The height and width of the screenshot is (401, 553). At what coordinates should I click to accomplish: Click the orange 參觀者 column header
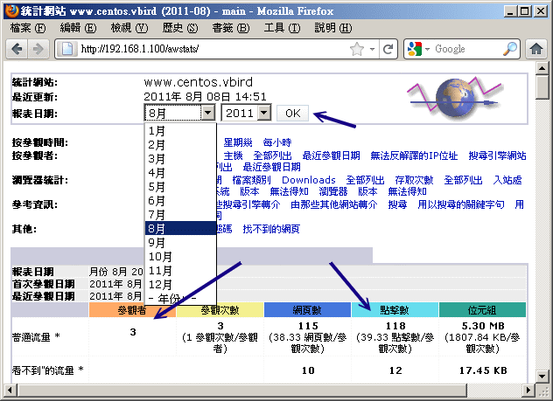click(x=132, y=309)
